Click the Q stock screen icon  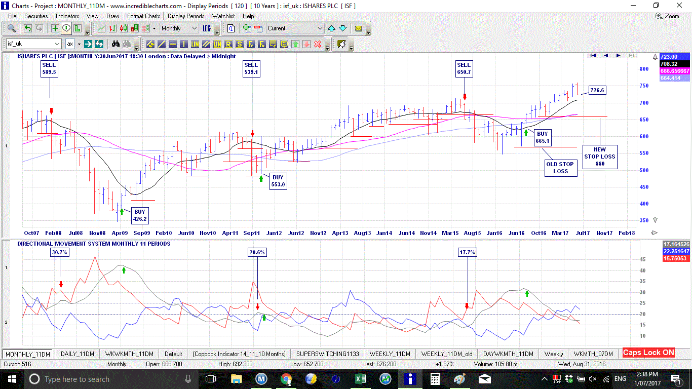click(231, 28)
